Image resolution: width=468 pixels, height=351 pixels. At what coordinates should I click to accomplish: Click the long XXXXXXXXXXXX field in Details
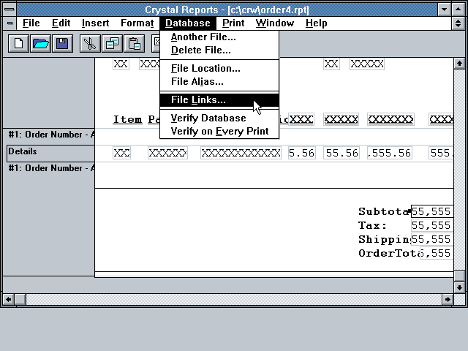(241, 153)
